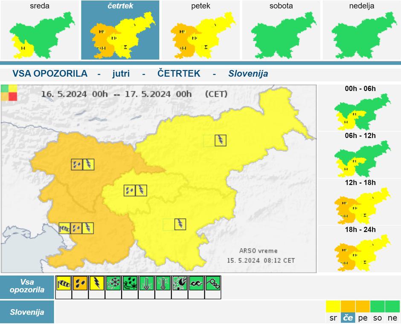Show the 12h - 18h interval map
This screenshot has width=401, height=324.
pos(360,203)
